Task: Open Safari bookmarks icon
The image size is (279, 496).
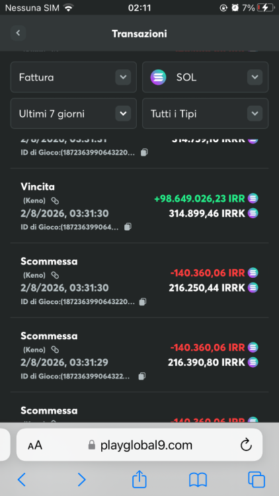Action: pyautogui.click(x=198, y=480)
